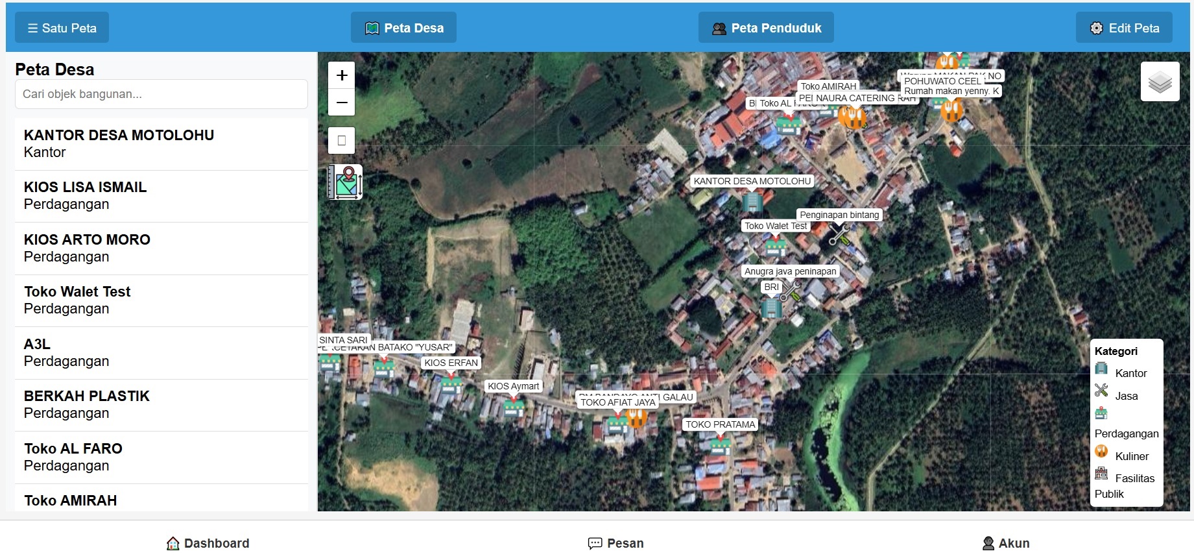Click the BRI office building marker
Image resolution: width=1194 pixels, height=560 pixels.
[771, 307]
